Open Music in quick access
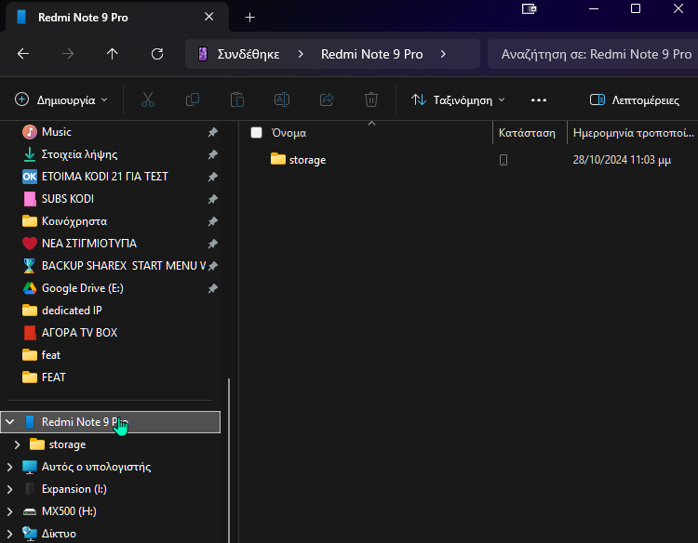 click(57, 132)
